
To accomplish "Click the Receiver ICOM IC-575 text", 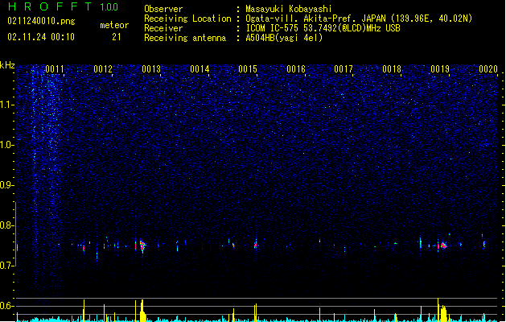I will 323,28.
